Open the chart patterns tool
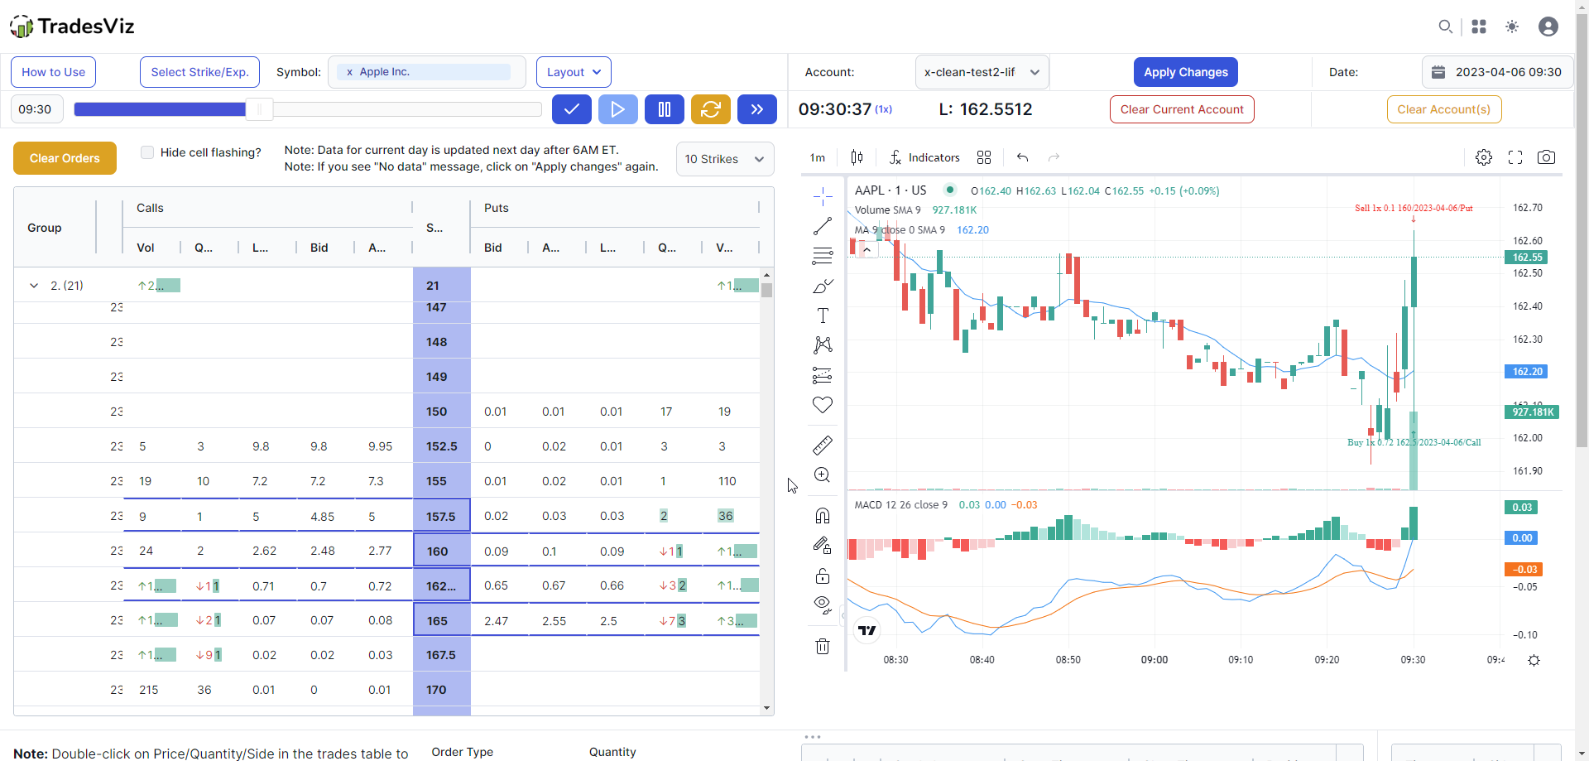 pyautogui.click(x=822, y=345)
